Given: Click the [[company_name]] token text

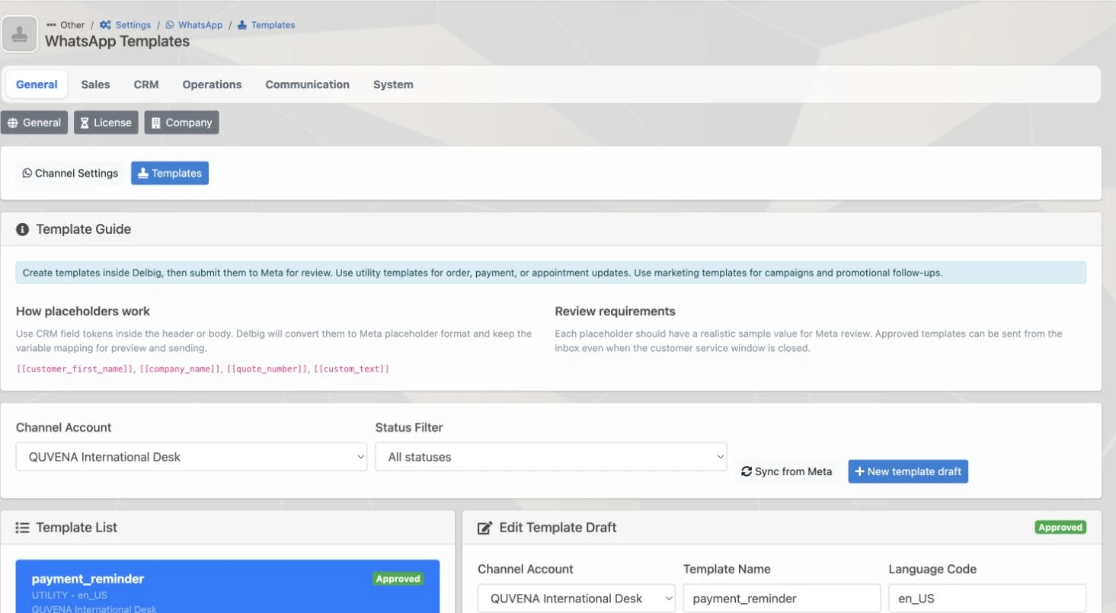Looking at the screenshot, I should pyautogui.click(x=181, y=369).
